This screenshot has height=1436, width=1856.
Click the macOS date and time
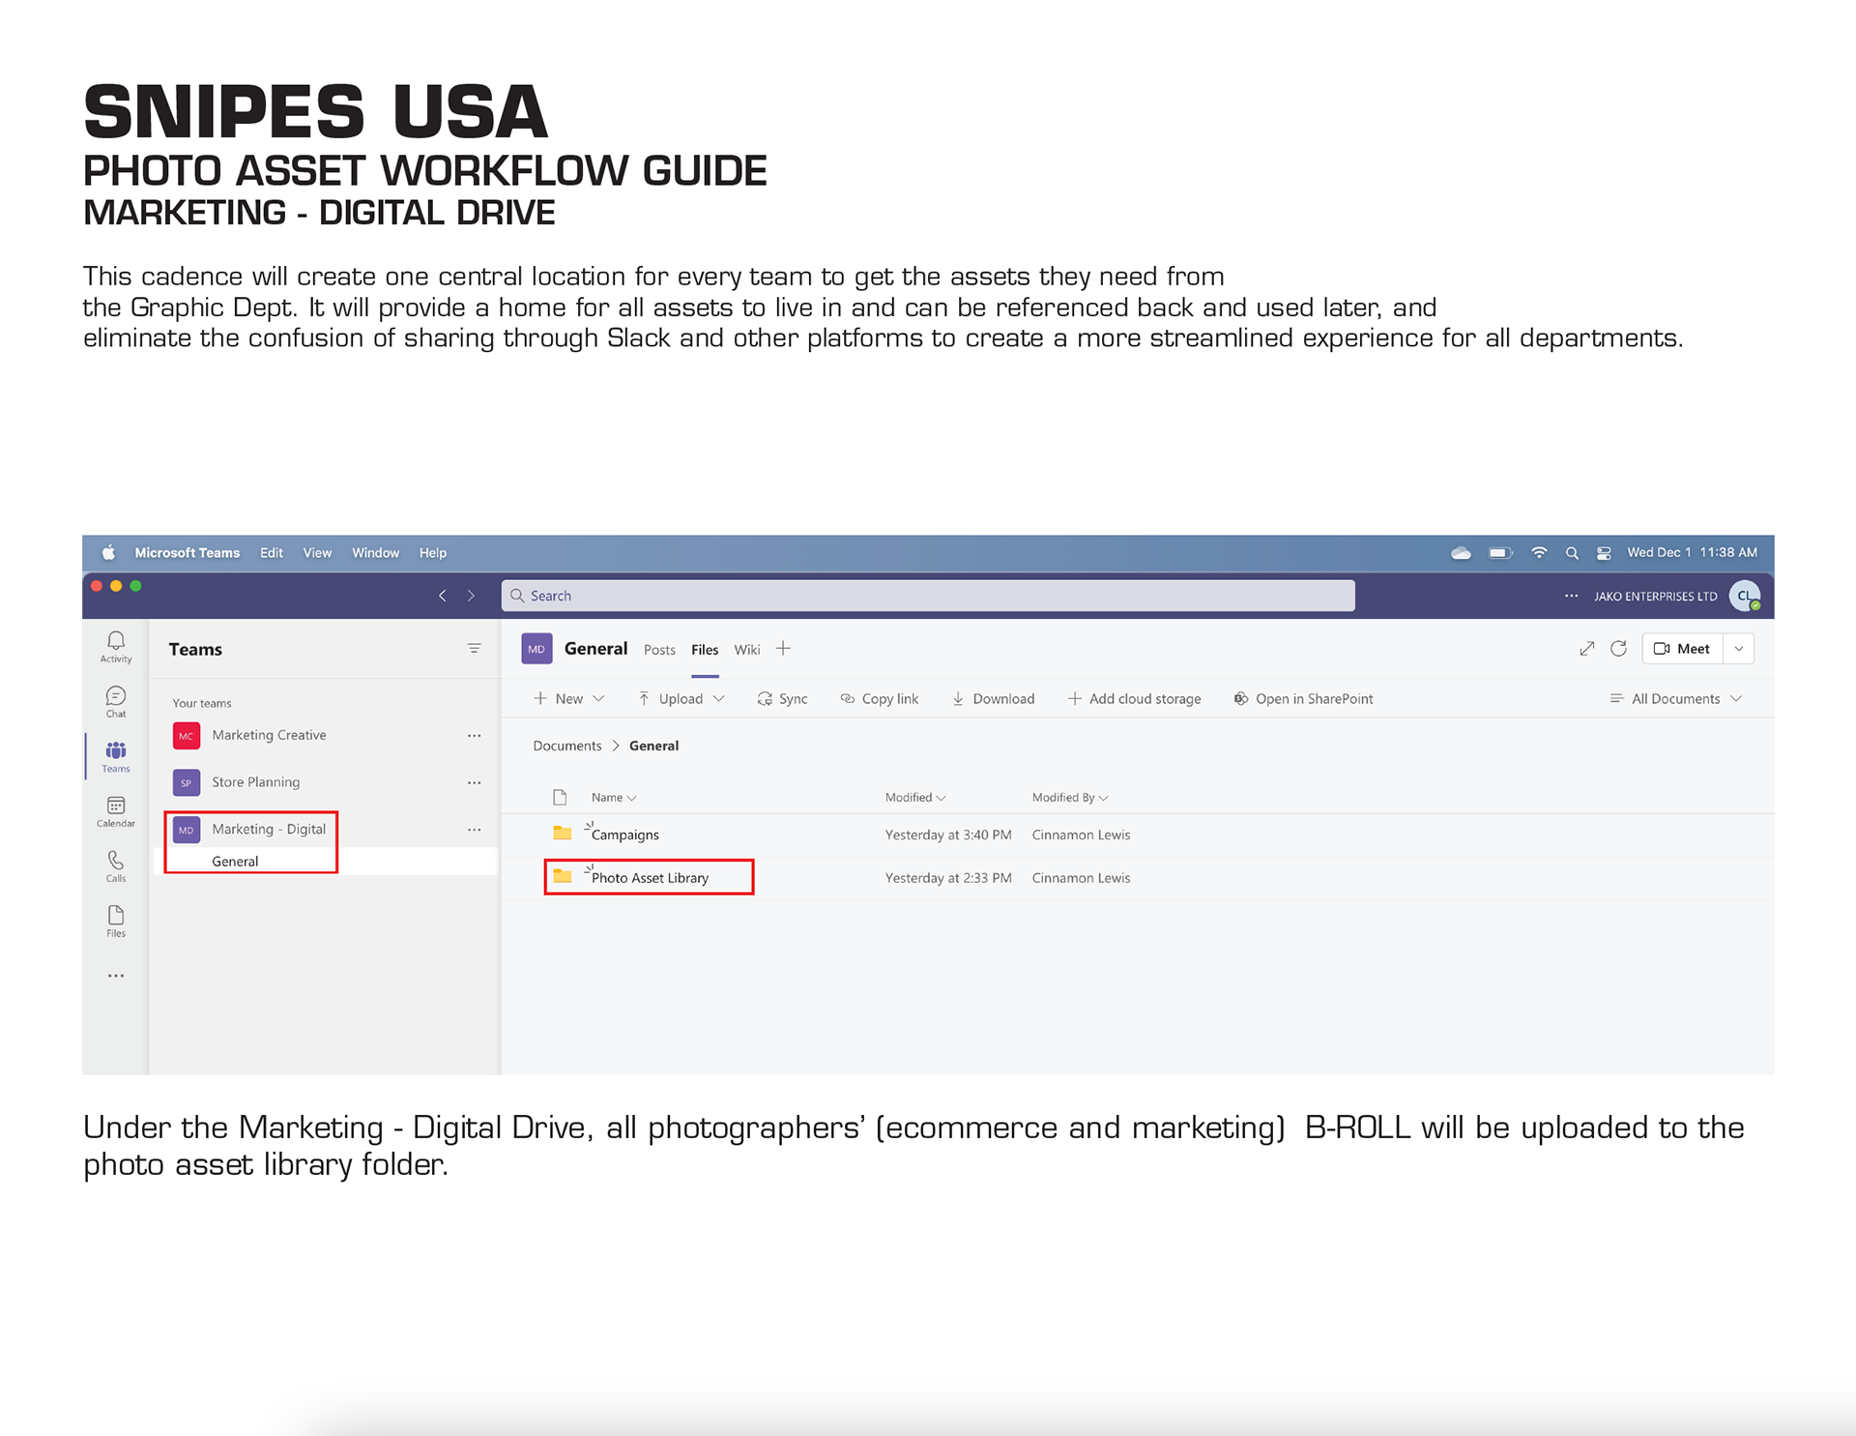[1693, 553]
